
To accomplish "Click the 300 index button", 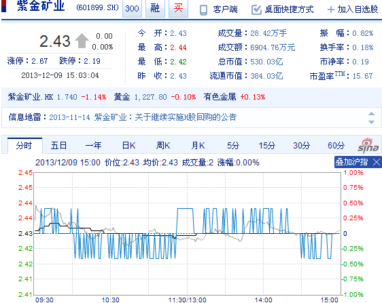I will tap(132, 9).
